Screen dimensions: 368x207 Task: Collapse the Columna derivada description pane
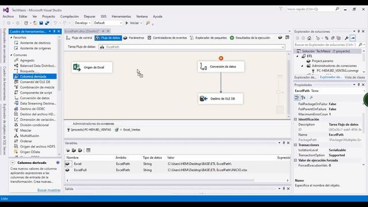(x=13, y=163)
